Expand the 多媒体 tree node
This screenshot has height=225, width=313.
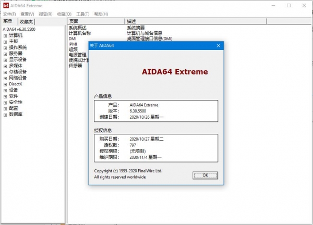[x=5, y=66]
